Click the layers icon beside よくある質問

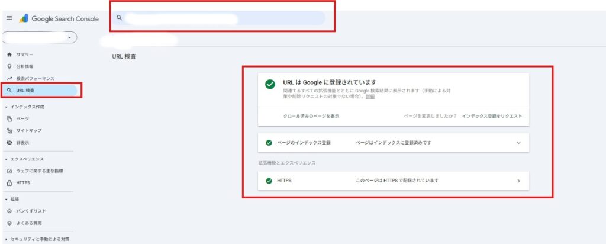pos(9,223)
